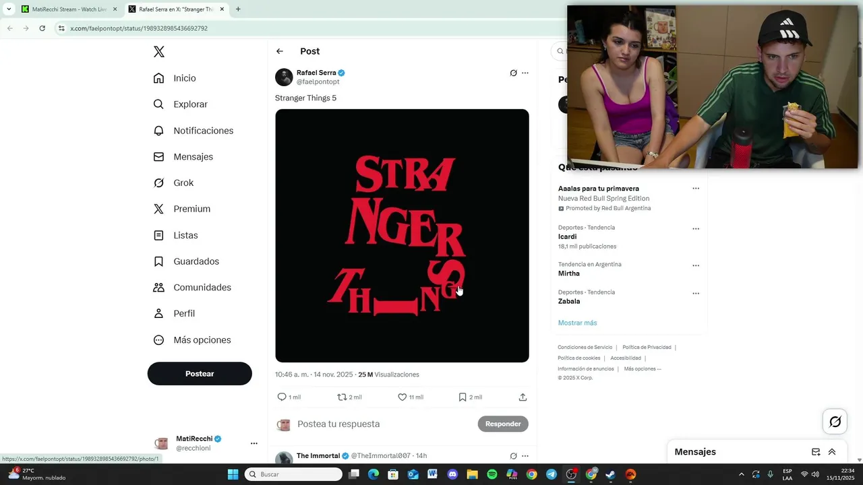Click the browser address bar URL
Viewport: 863px width, 485px height.
[139, 28]
